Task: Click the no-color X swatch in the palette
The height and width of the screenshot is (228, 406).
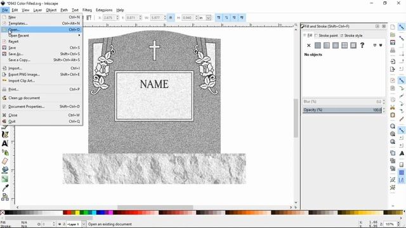Action: pyautogui.click(x=3, y=213)
